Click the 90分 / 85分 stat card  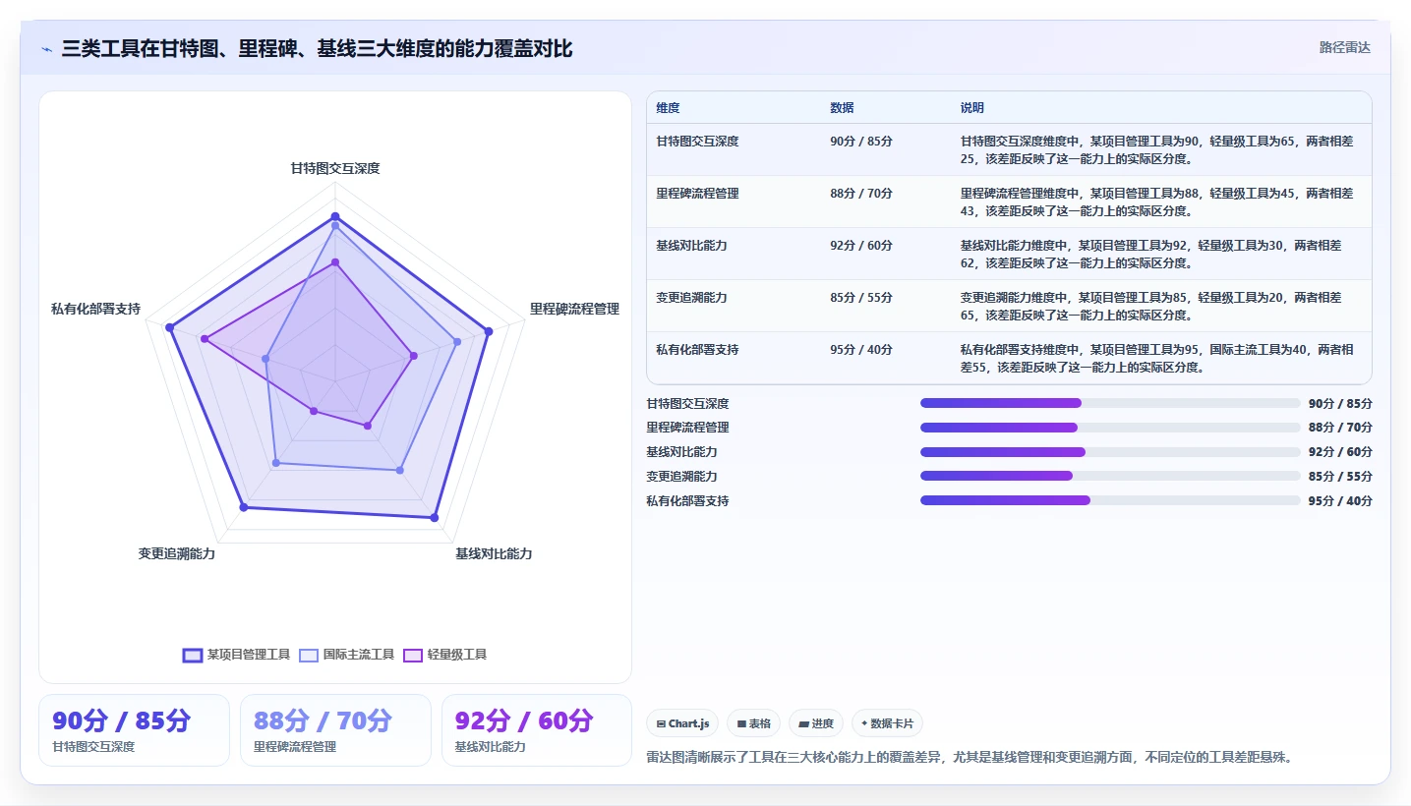(134, 730)
